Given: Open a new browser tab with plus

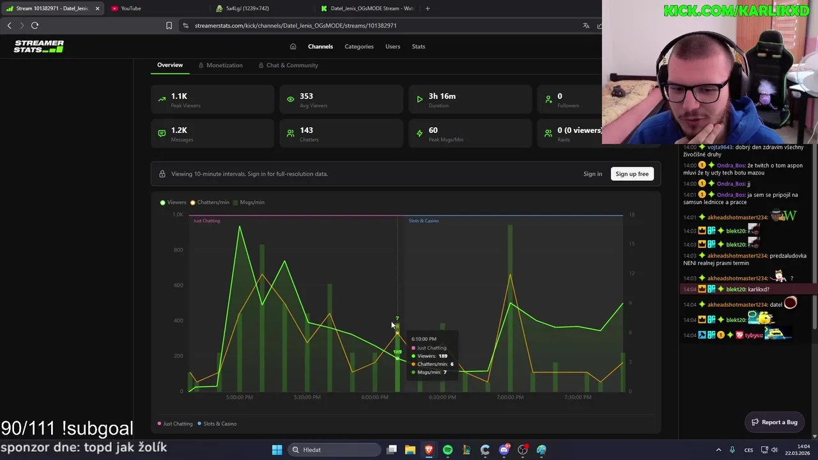Looking at the screenshot, I should (x=428, y=8).
